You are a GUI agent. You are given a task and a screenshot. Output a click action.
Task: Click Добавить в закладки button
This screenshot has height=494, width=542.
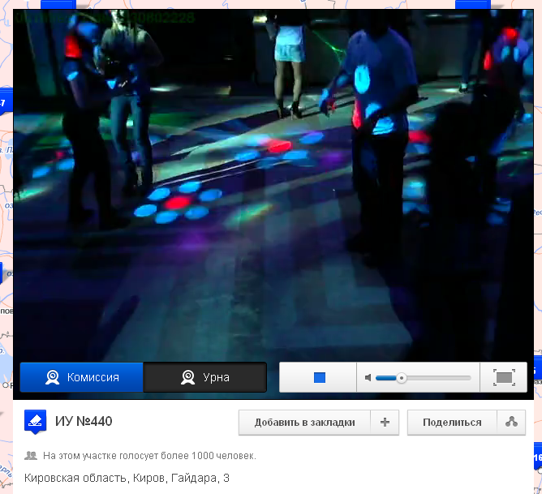(x=304, y=422)
